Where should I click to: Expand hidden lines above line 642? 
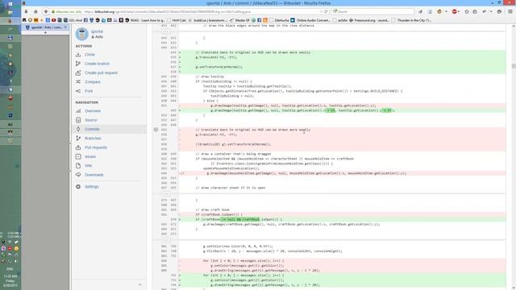165,32
